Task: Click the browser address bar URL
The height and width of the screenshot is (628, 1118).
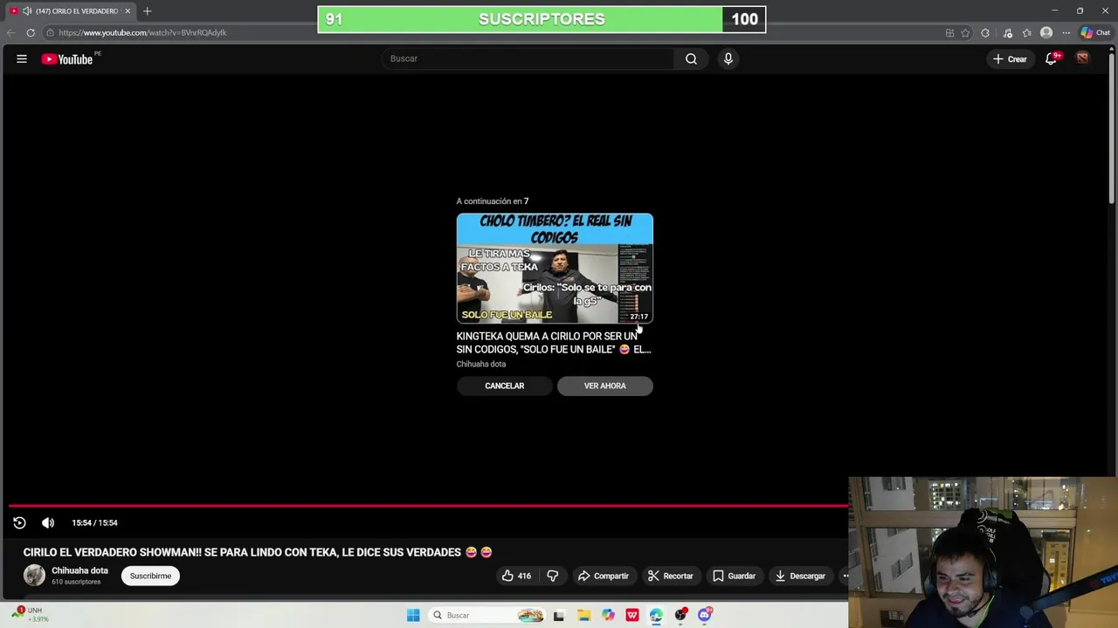Action: pos(142,32)
